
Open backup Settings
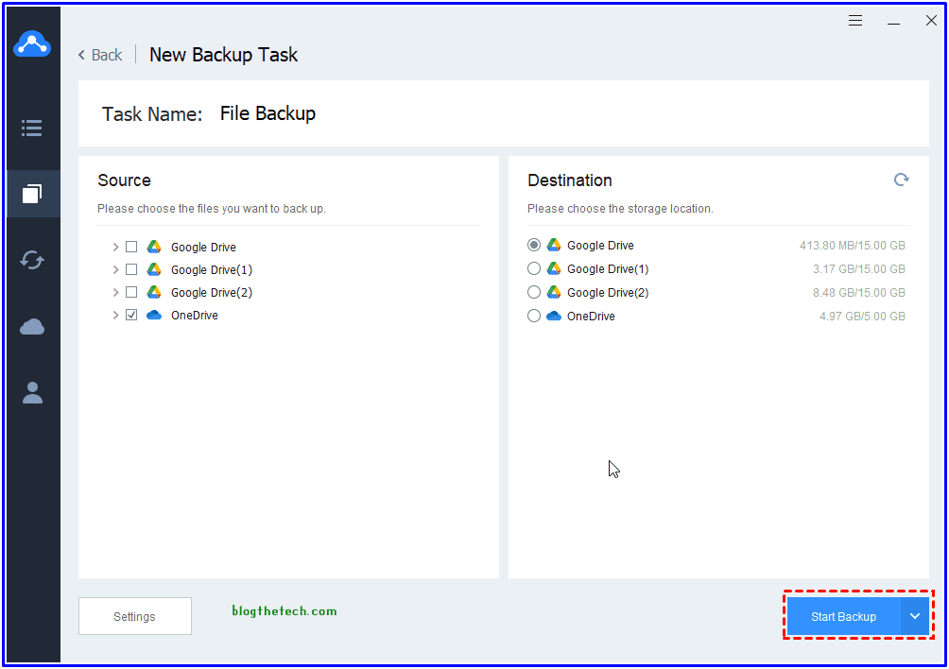point(134,616)
